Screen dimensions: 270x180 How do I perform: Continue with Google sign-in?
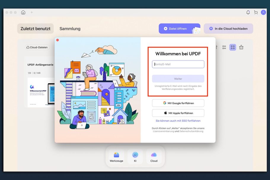(178, 103)
